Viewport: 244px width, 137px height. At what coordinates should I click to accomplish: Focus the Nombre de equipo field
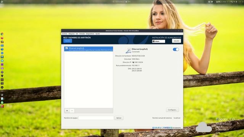click(x=96, y=118)
